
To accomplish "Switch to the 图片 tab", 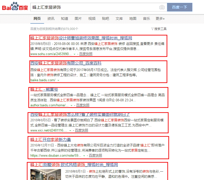I will click(x=78, y=19).
